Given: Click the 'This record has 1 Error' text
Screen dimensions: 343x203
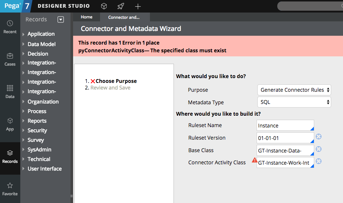Looking at the screenshot, I should point(119,43).
